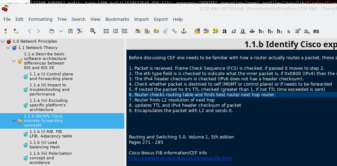This screenshot has height=166, width=337.
Task: Open the Tree menu
Action: click(62, 19)
